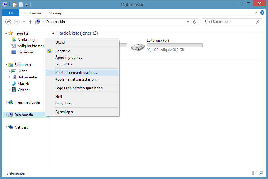Image resolution: width=268 pixels, height=179 pixels.
Task: Click the Refresh button beside address bar
Action: (x=195, y=22)
